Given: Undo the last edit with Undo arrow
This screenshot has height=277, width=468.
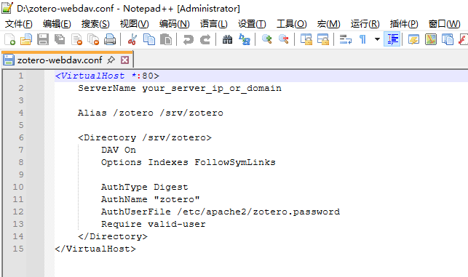Looking at the screenshot, I should coord(188,39).
